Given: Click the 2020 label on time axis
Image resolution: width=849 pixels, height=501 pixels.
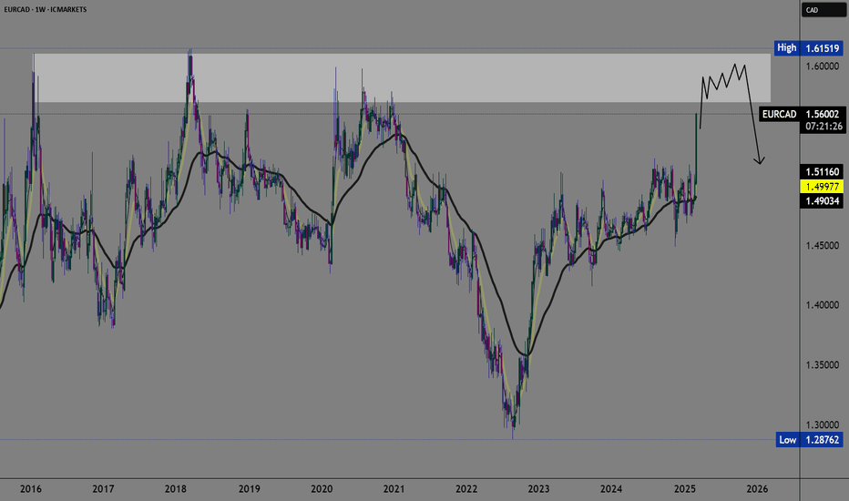Looking at the screenshot, I should (x=322, y=489).
